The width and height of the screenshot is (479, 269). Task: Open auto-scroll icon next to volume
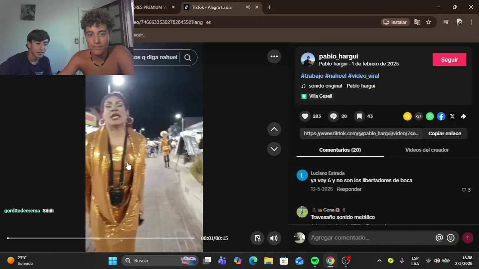(257, 238)
